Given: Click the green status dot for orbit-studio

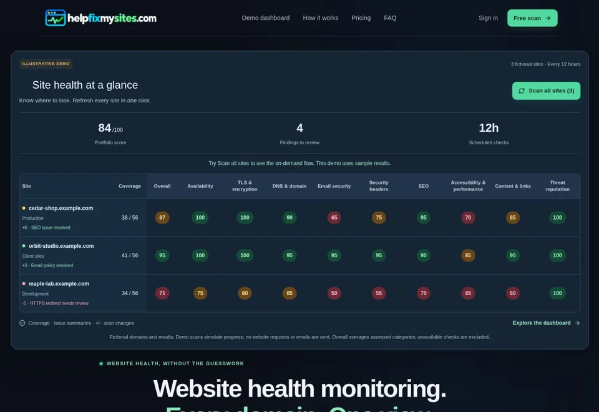Looking at the screenshot, I should click(x=24, y=246).
